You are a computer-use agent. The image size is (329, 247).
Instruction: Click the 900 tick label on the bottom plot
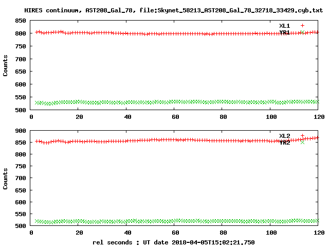click(21, 131)
